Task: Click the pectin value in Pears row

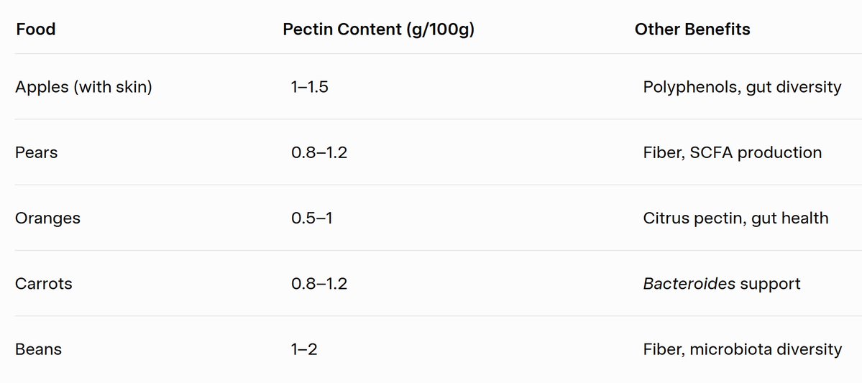Action: click(x=319, y=152)
